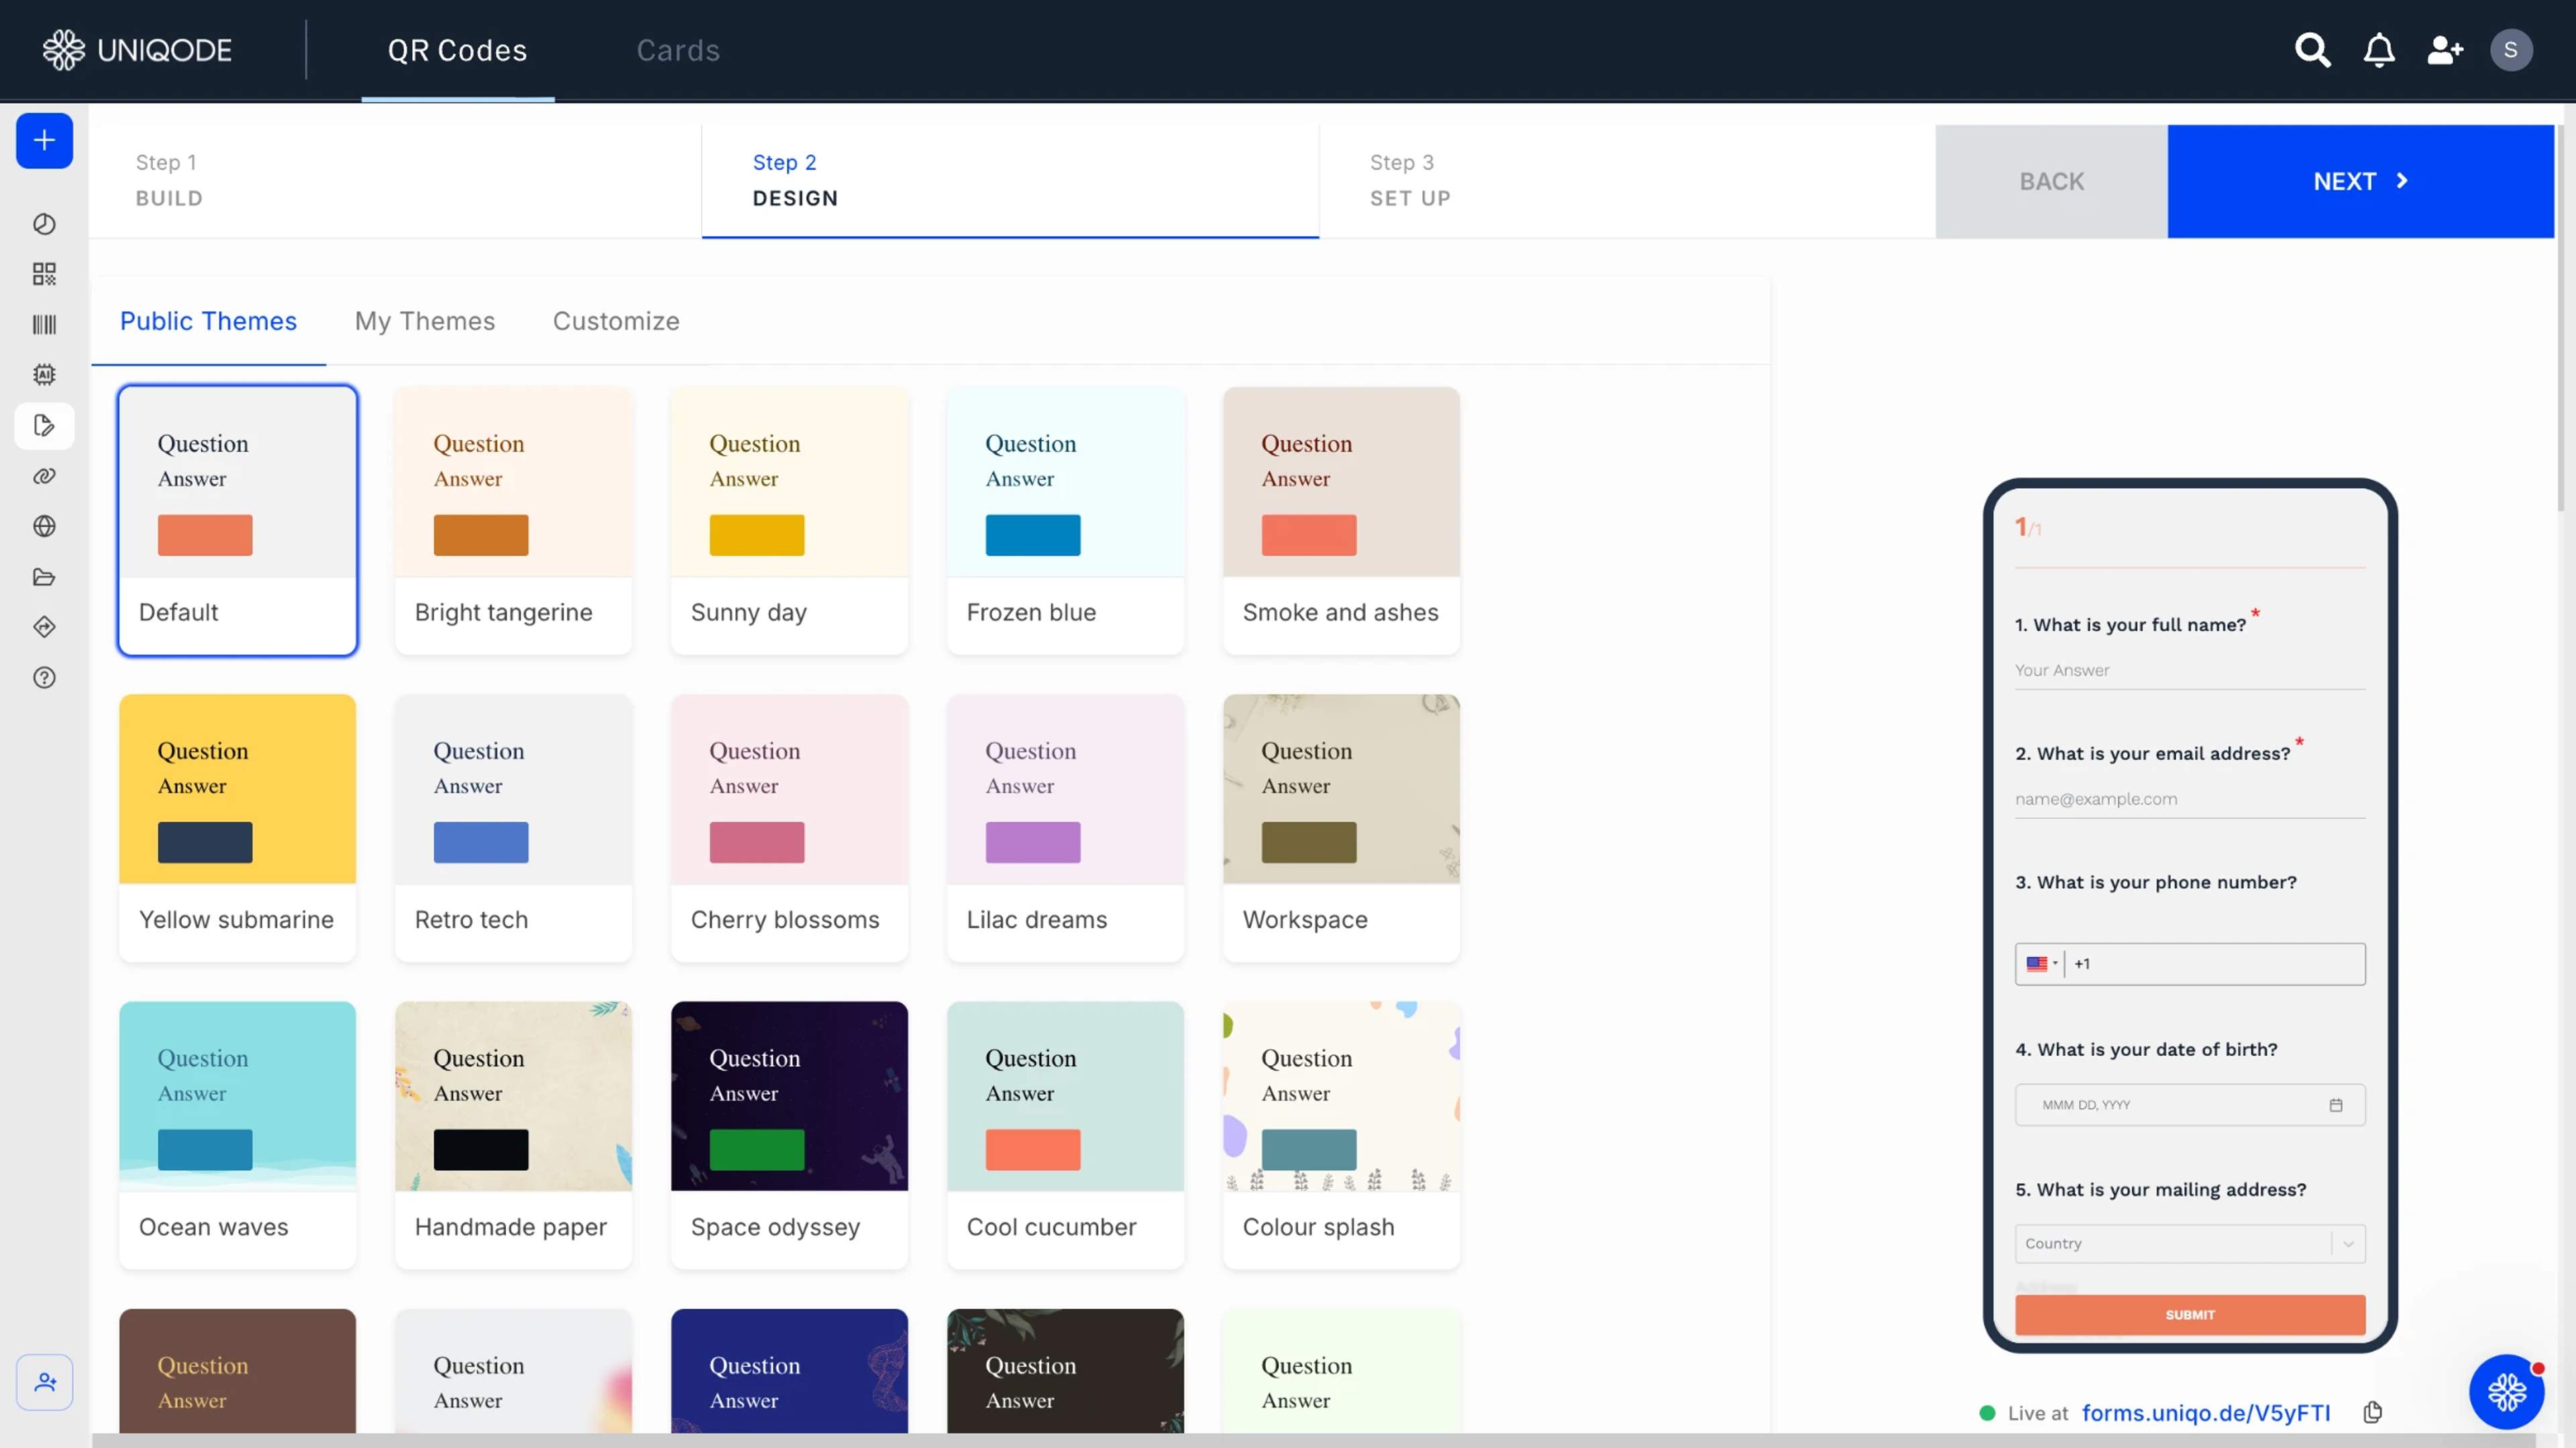Viewport: 2576px width, 1448px height.
Task: Select the Bright tangerine theme
Action: pyautogui.click(x=513, y=521)
